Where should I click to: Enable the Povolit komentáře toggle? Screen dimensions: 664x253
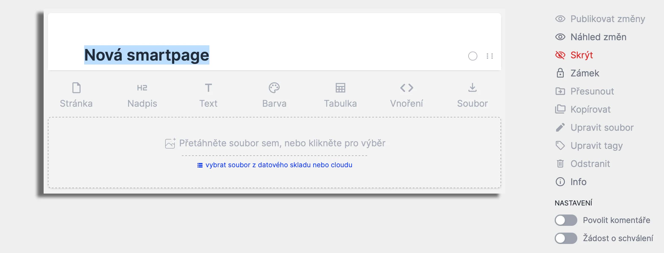click(566, 220)
